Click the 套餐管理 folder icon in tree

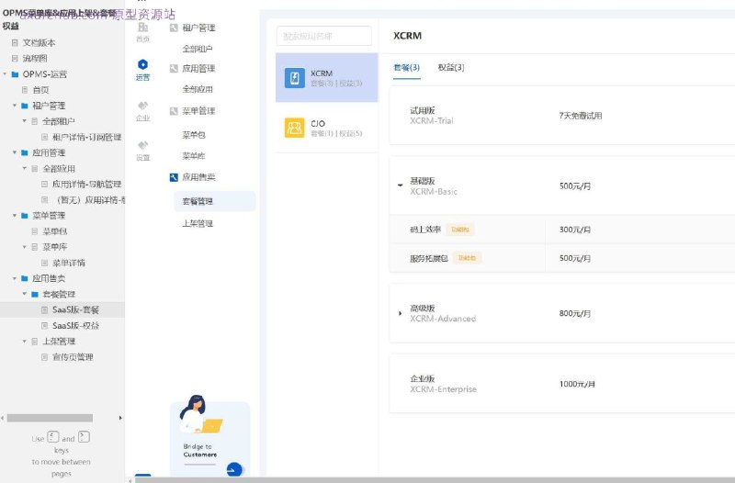click(35, 294)
